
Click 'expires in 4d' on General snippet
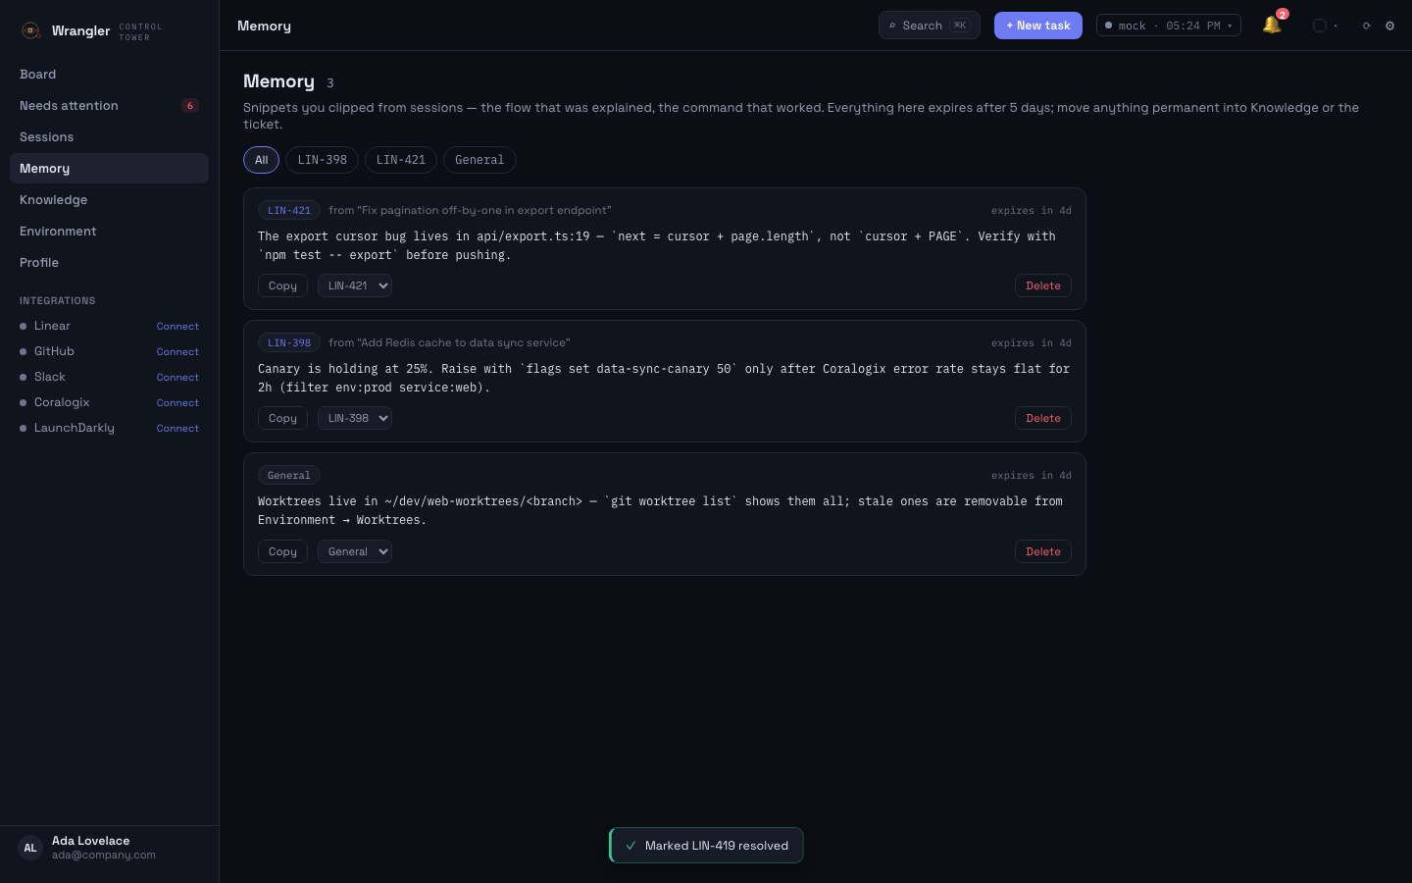(x=1031, y=476)
